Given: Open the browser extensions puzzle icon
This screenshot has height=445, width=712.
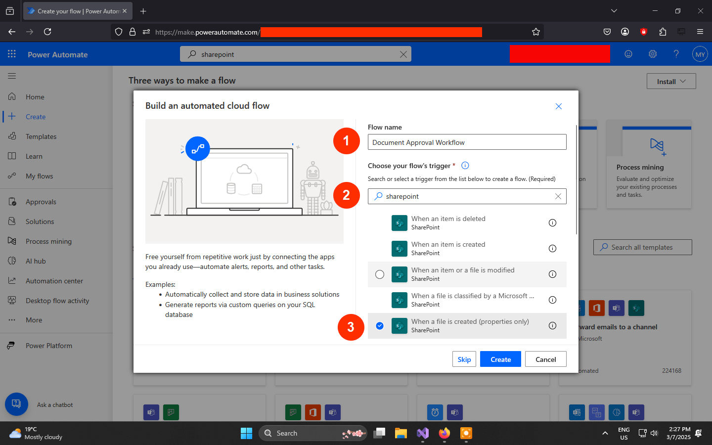Looking at the screenshot, I should coord(663,32).
